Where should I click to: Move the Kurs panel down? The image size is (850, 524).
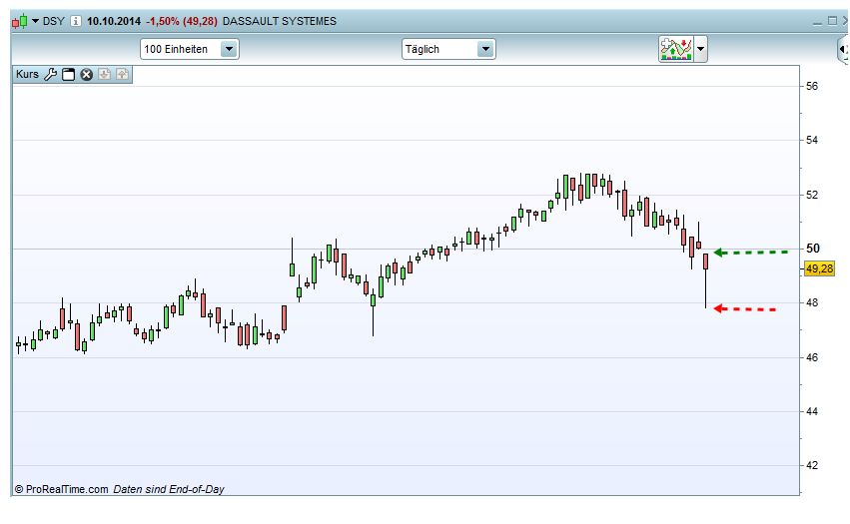click(x=105, y=74)
